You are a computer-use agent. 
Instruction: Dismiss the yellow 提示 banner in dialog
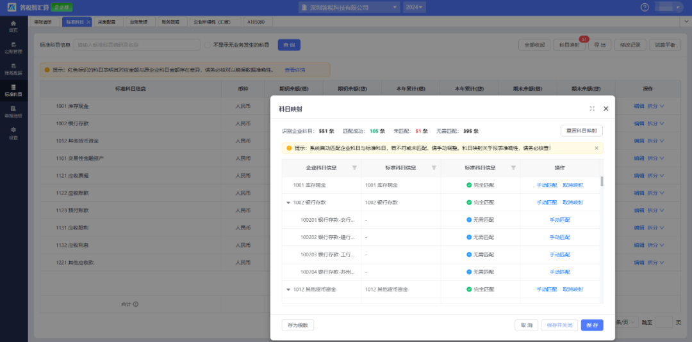(x=597, y=148)
